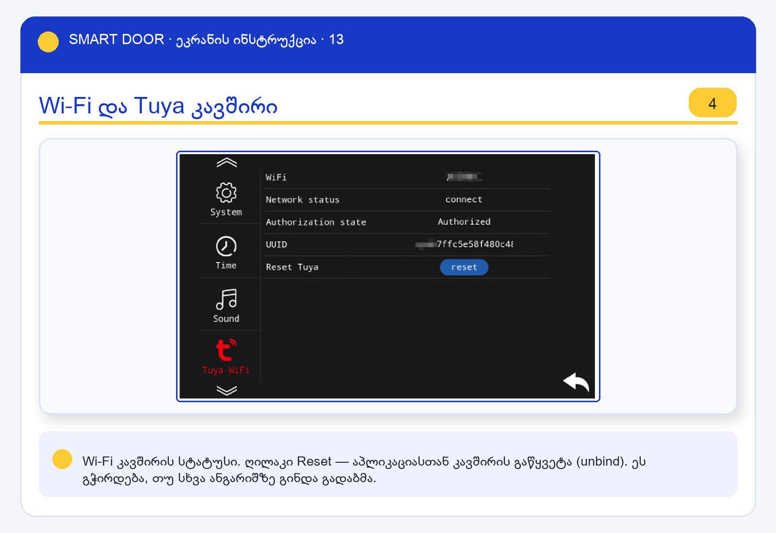776x533 pixels.
Task: Click the blue reset button
Action: click(x=464, y=267)
